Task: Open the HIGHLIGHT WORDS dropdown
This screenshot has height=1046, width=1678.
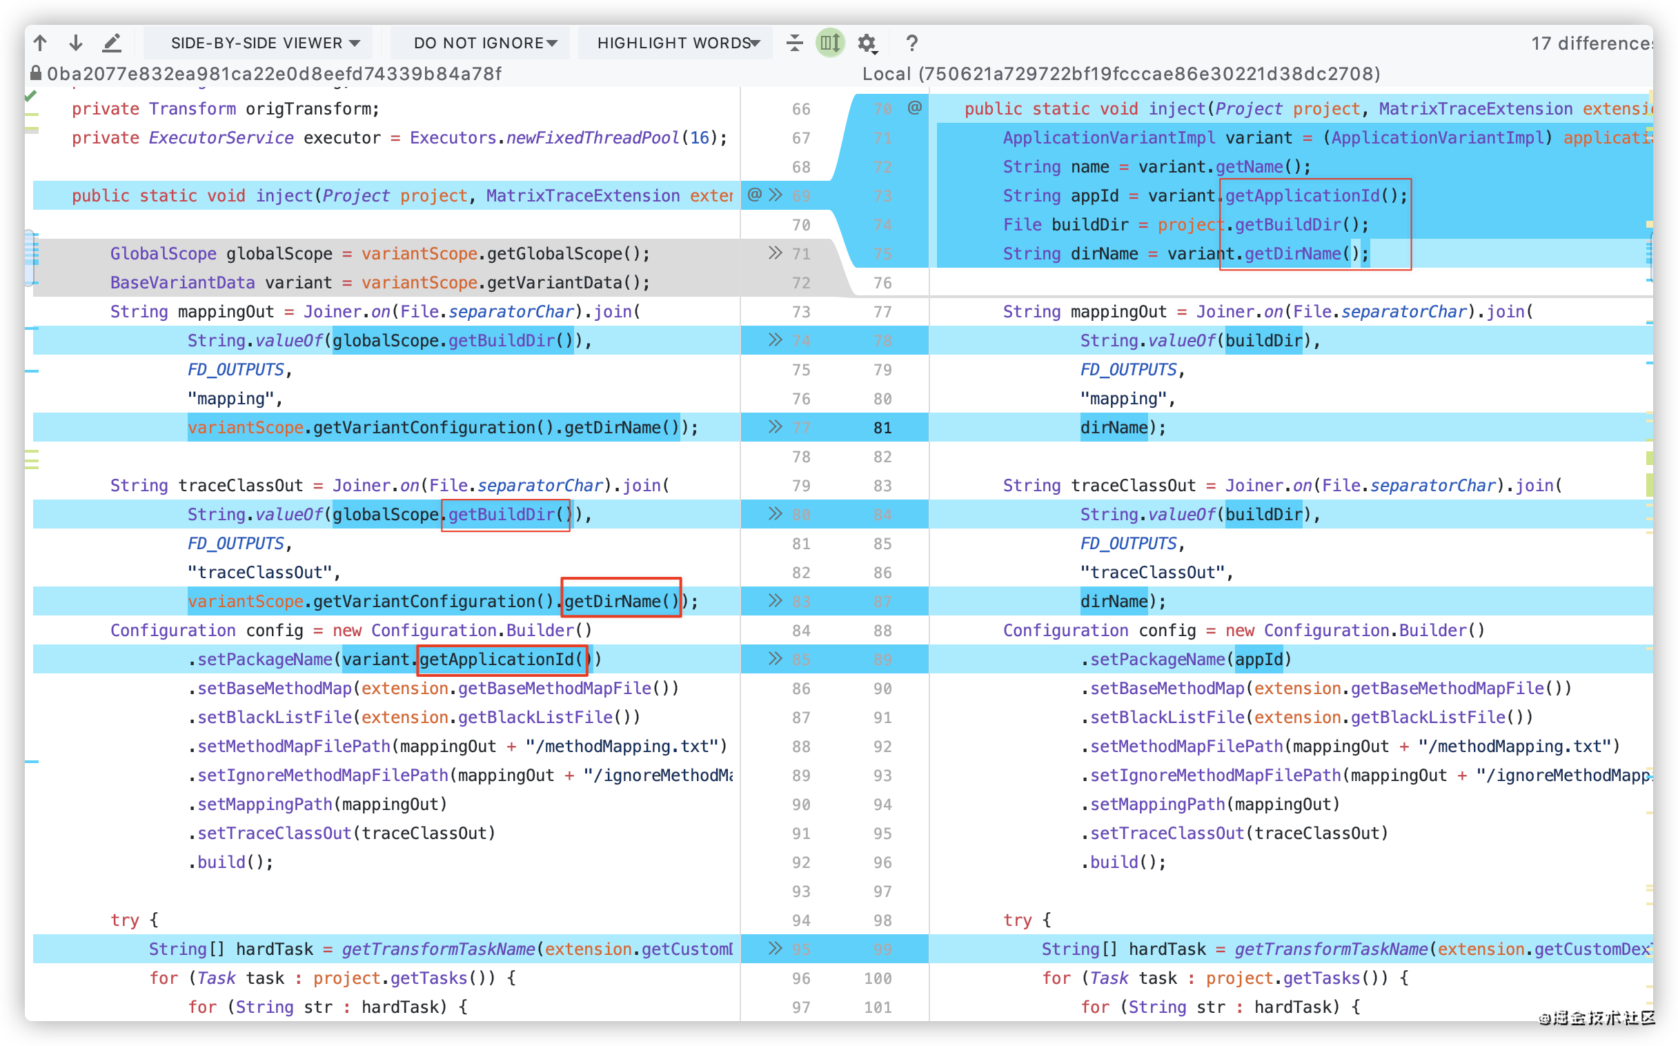Action: (675, 43)
